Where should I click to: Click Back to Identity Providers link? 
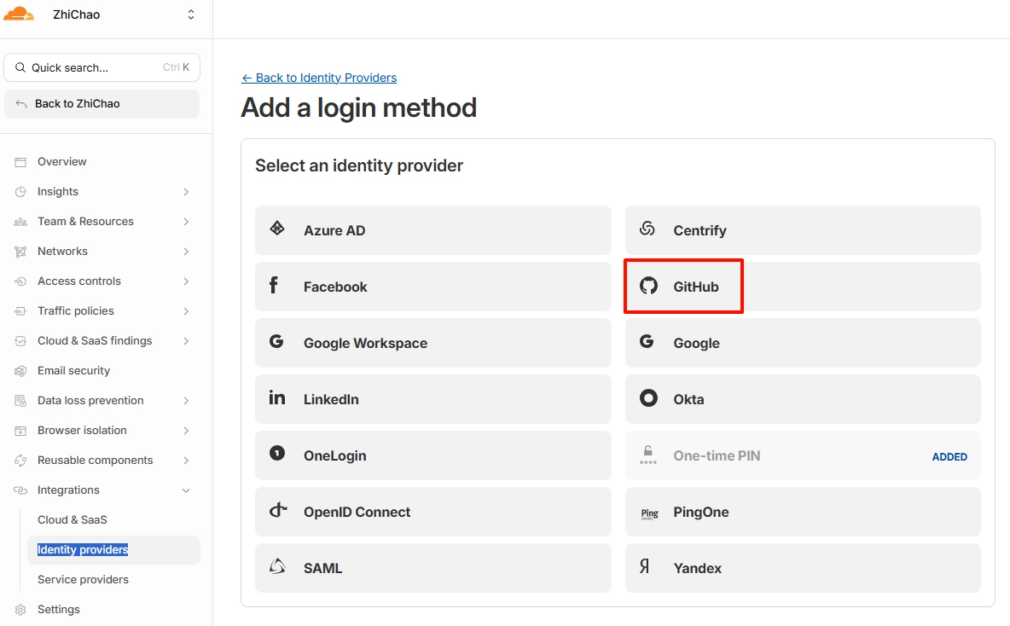(319, 78)
